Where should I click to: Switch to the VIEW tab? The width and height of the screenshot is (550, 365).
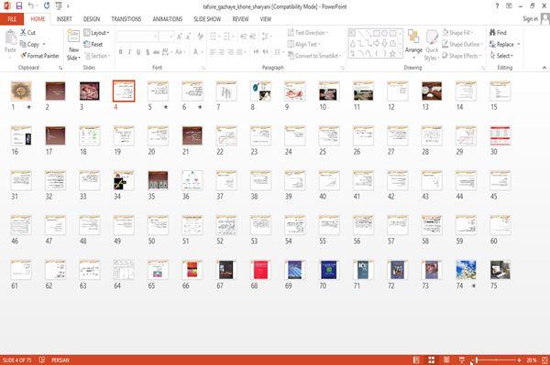(x=266, y=19)
